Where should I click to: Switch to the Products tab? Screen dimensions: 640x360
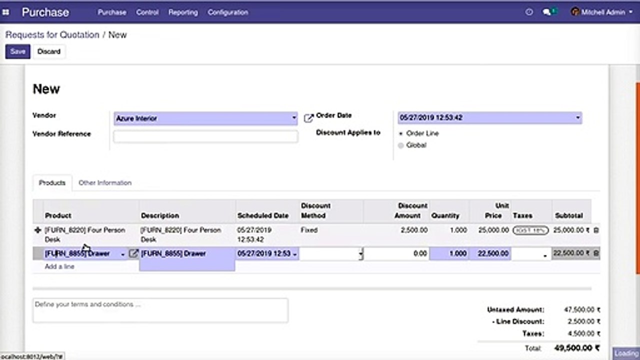pyautogui.click(x=52, y=183)
